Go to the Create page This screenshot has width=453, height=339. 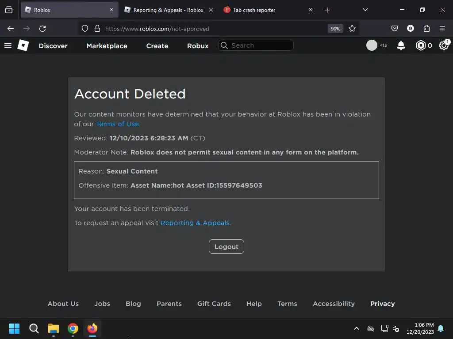click(157, 46)
